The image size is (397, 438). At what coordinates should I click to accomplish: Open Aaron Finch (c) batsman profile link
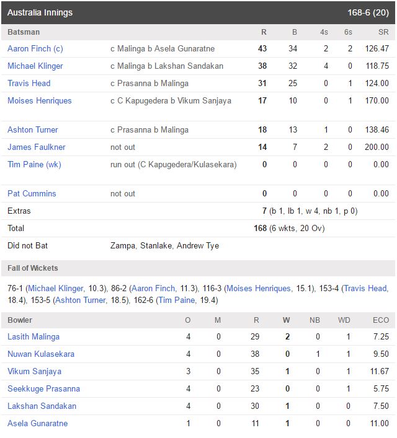(35, 48)
